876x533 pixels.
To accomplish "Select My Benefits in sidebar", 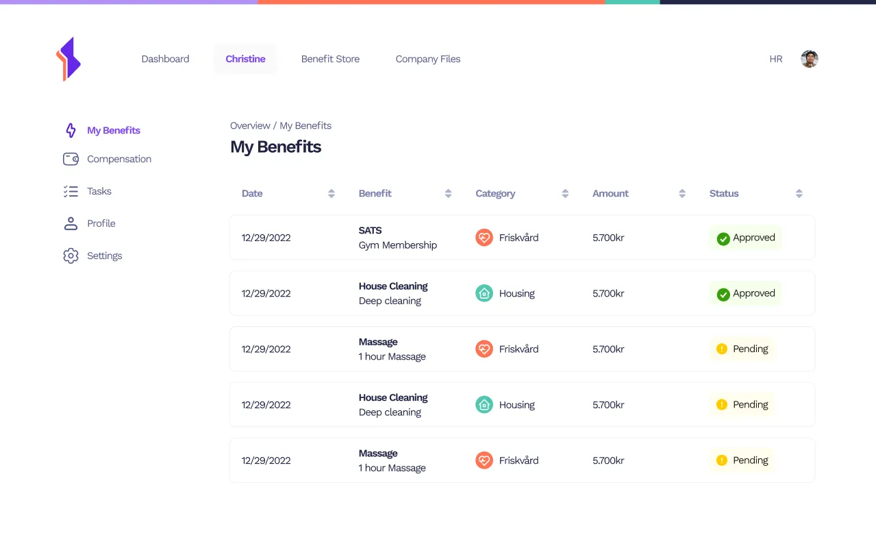I will (x=114, y=130).
